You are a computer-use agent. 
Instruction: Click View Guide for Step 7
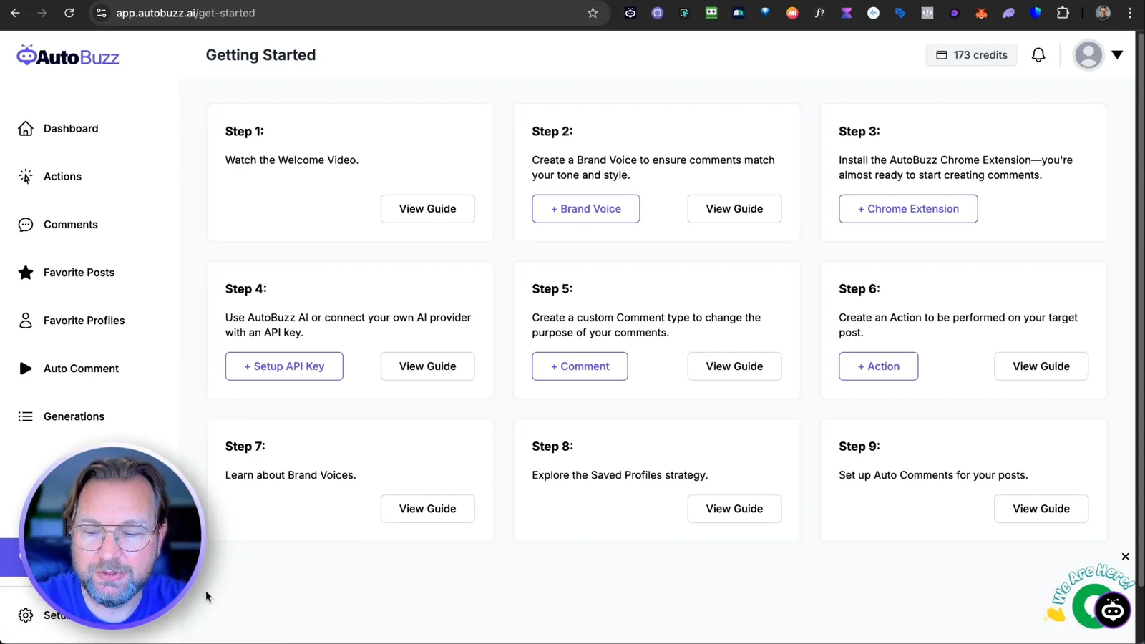pos(427,509)
